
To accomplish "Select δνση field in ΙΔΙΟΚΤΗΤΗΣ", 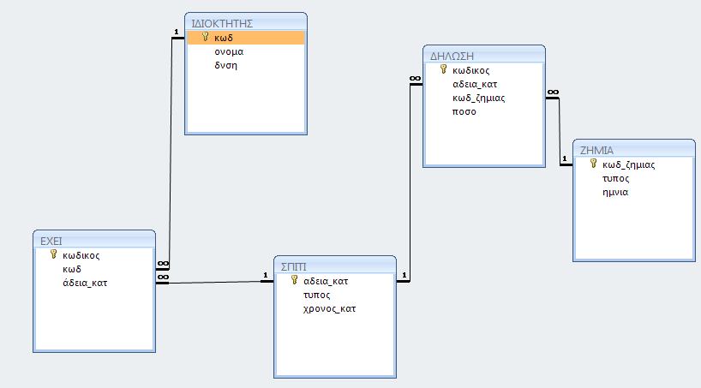I will (x=246, y=65).
